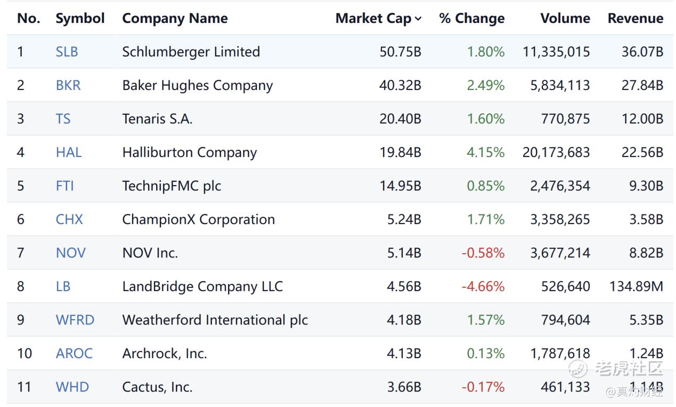Viewport: 676px width, 407px height.
Task: Click the No. column header
Action: (x=29, y=19)
